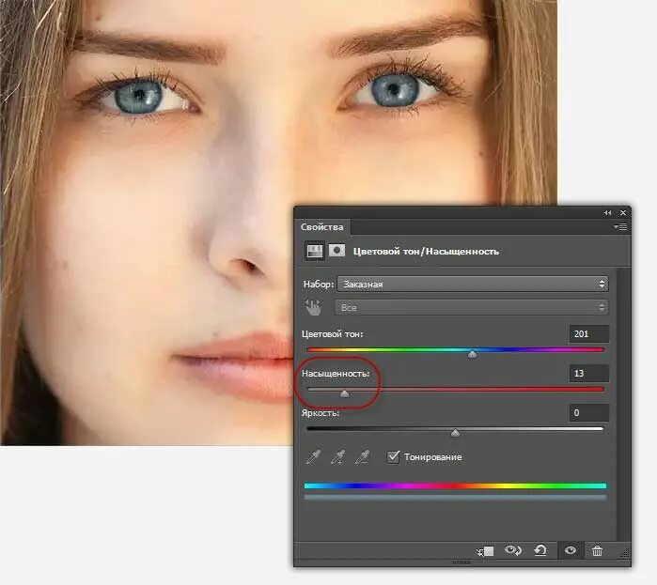The image size is (657, 585).
Task: Clip adjustment to layer below icon
Action: pos(486,551)
